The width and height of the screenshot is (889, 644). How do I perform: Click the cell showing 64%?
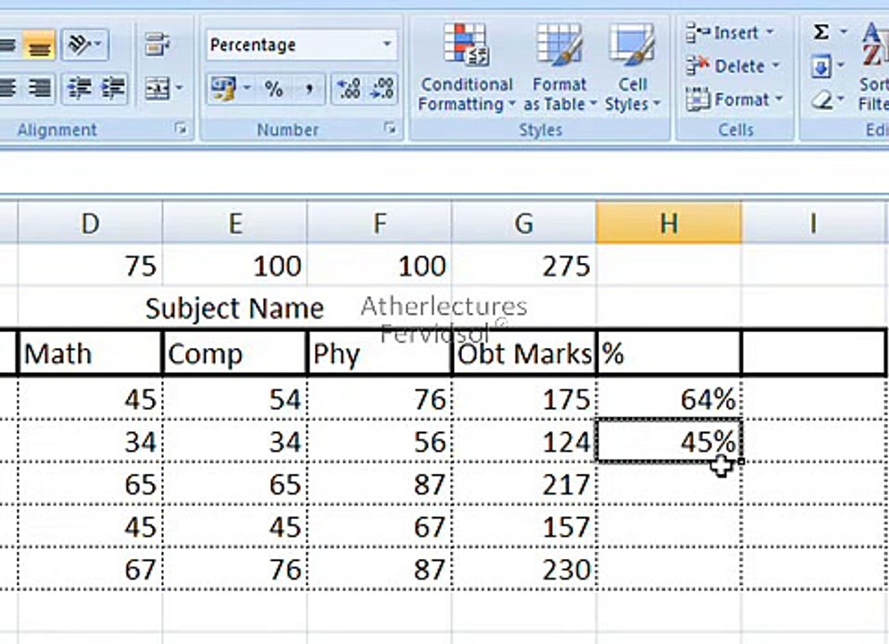pyautogui.click(x=669, y=399)
